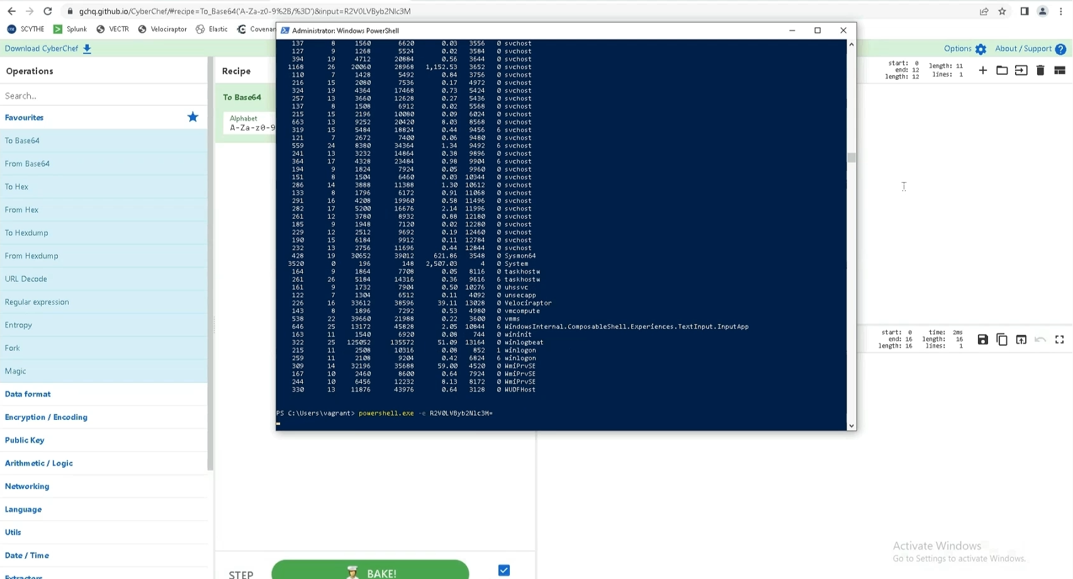Image resolution: width=1073 pixels, height=579 pixels.
Task: Clear input and output with trash icon
Action: pos(1040,70)
